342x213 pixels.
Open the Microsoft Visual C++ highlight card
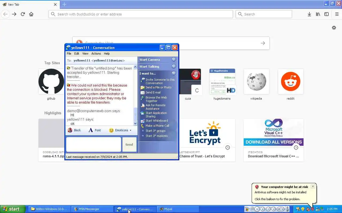tap(274, 140)
